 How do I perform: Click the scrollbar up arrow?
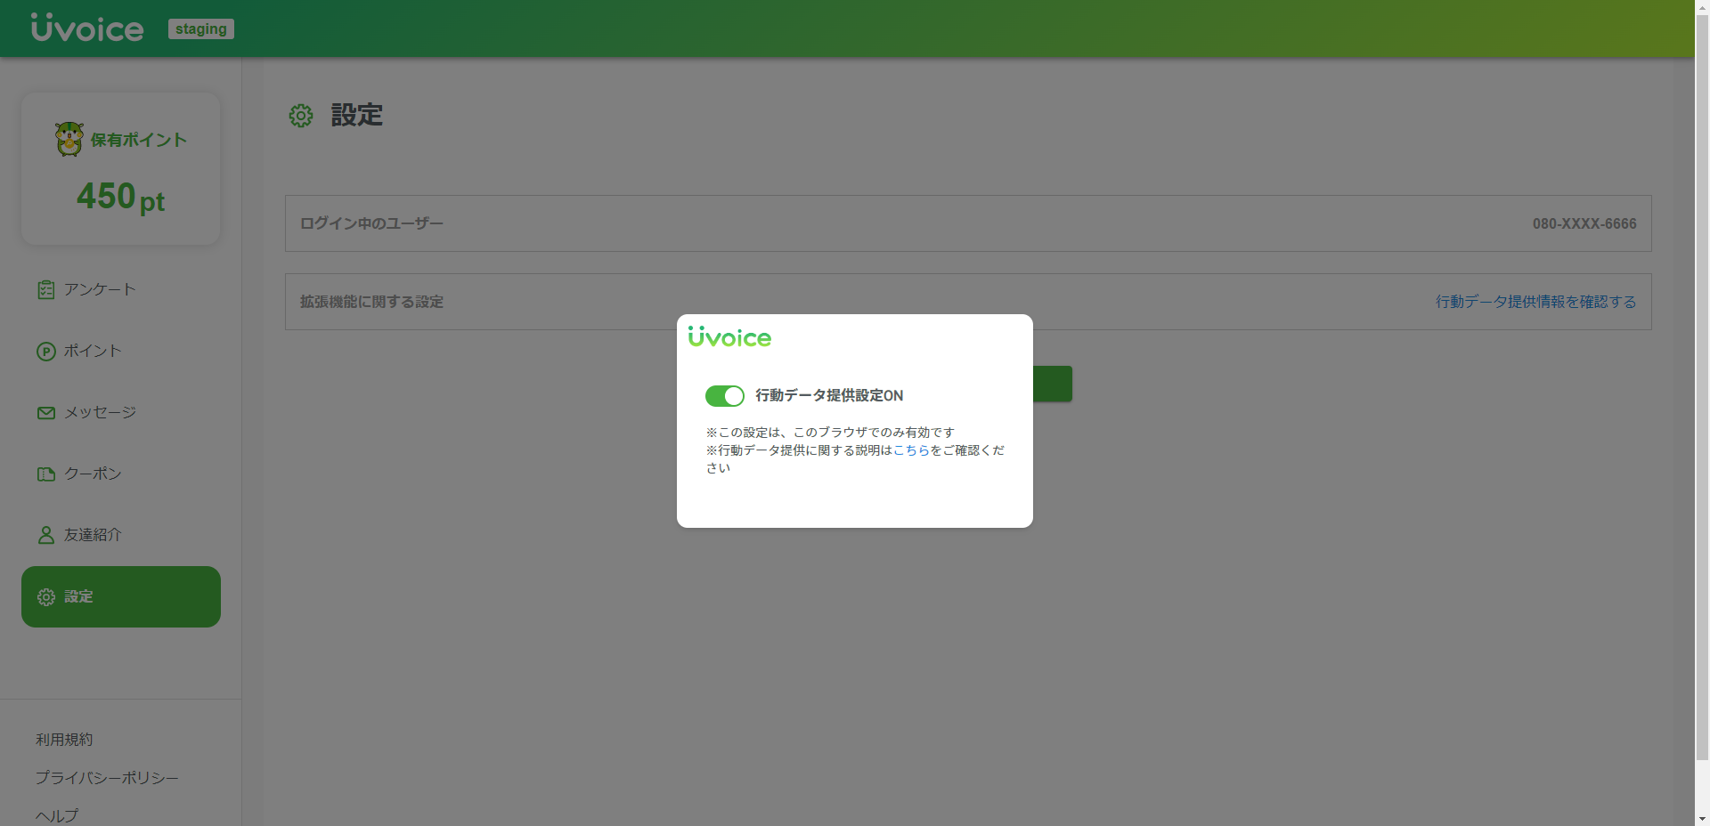(1702, 6)
